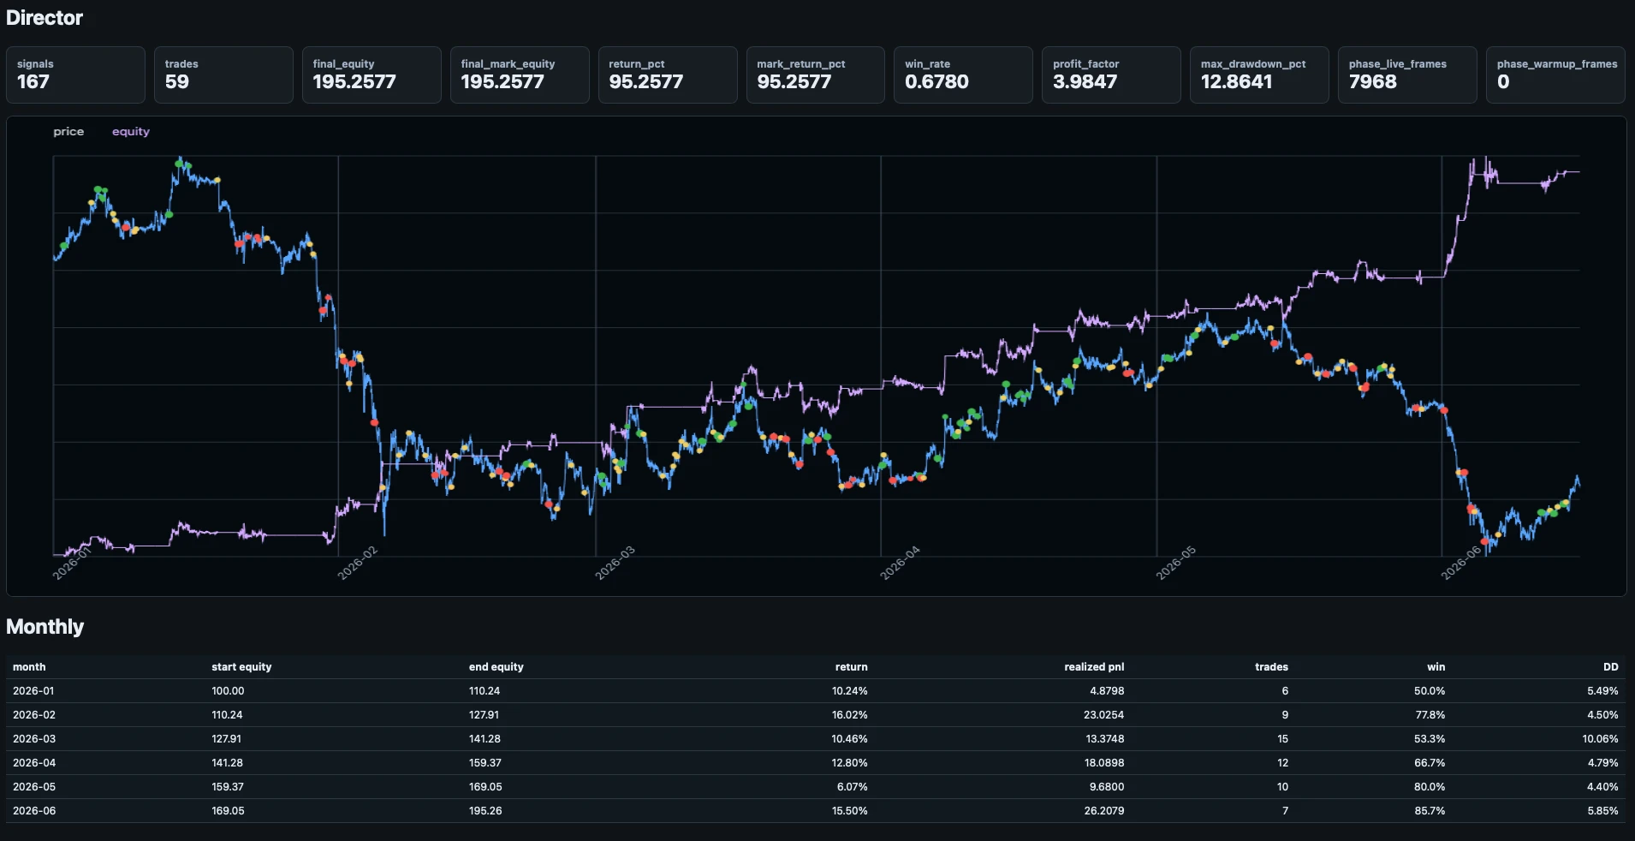Select the phase_warmup_frames stat card
Screen dimensions: 1635x841
point(1555,75)
